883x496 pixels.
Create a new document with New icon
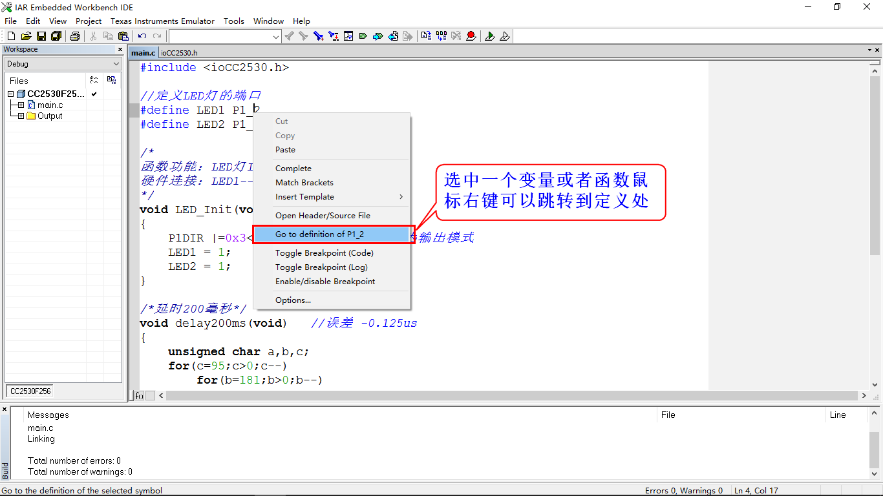point(10,36)
